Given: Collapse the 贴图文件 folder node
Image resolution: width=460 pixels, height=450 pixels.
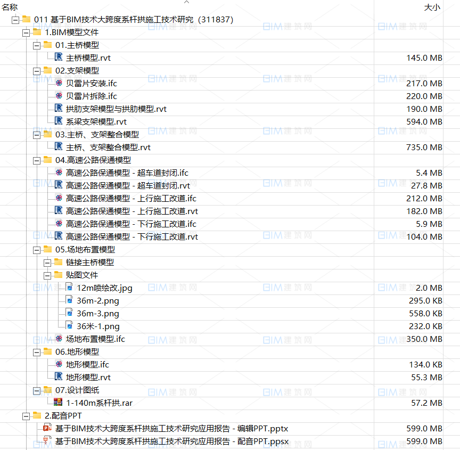Looking at the screenshot, I should (x=47, y=275).
